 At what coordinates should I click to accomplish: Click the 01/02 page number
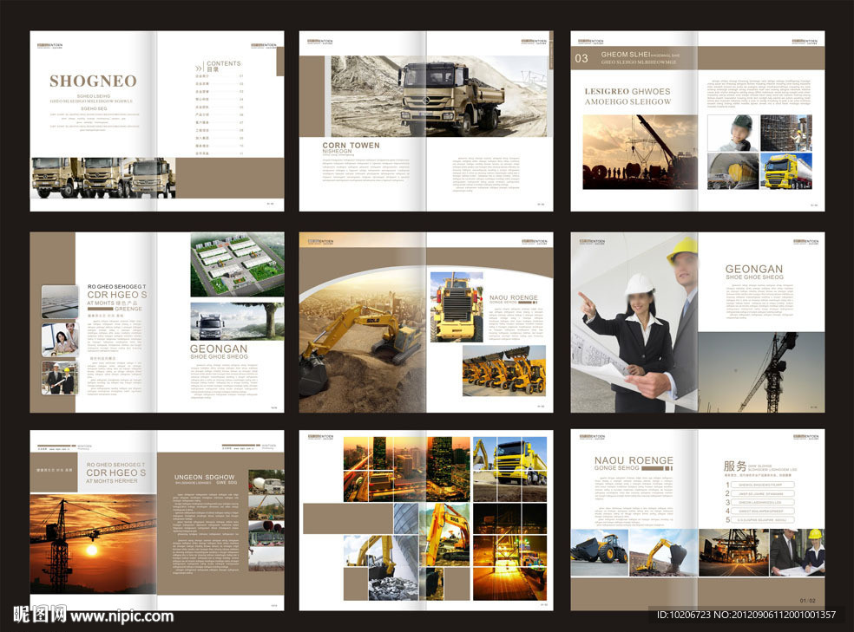tap(808, 601)
